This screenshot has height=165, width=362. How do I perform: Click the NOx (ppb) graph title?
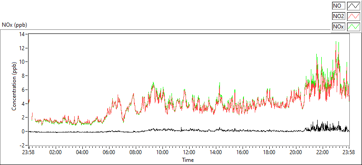pos(14,25)
